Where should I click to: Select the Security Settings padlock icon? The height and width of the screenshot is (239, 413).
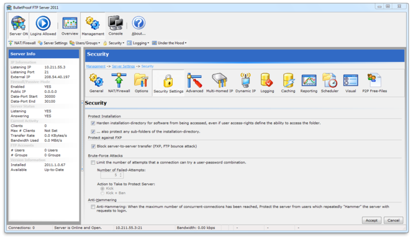[x=168, y=80]
